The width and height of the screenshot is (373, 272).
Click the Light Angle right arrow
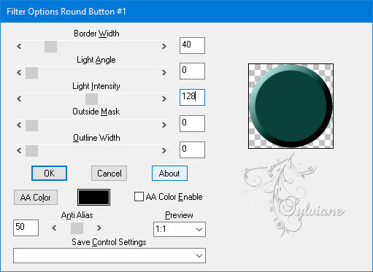coord(164,72)
